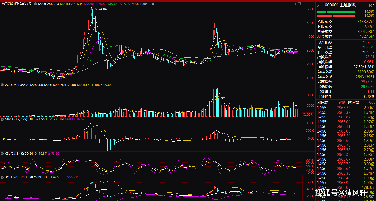Image resolution: width=376 pixels, height=201 pixels.
Task: Select the 指数涨幅 row
Action: (x=346, y=62)
